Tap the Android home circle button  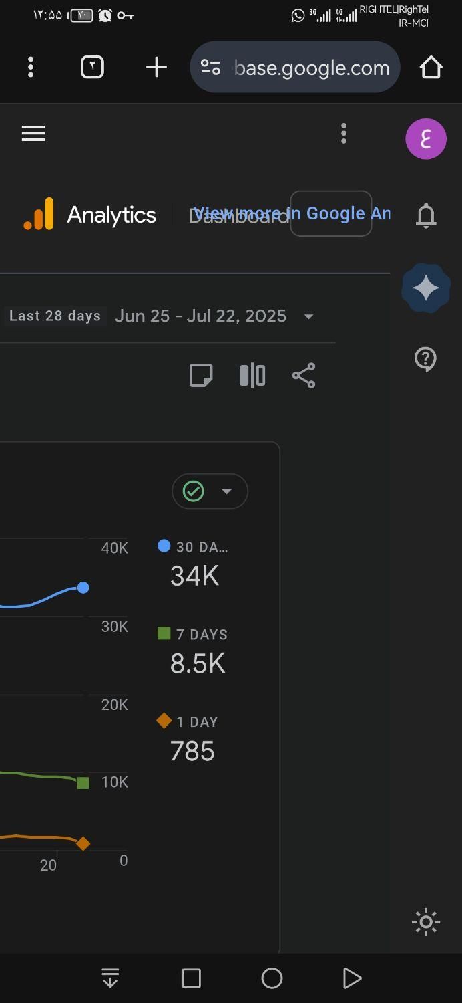tap(272, 978)
